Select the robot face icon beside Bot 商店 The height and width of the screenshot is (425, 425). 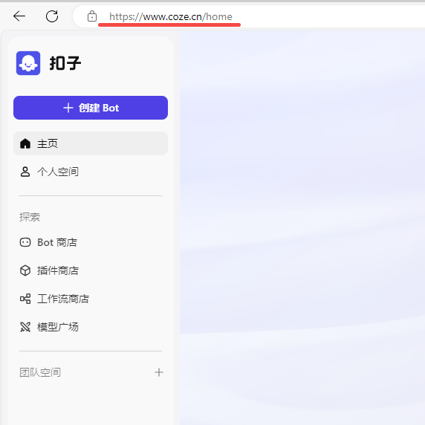25,242
